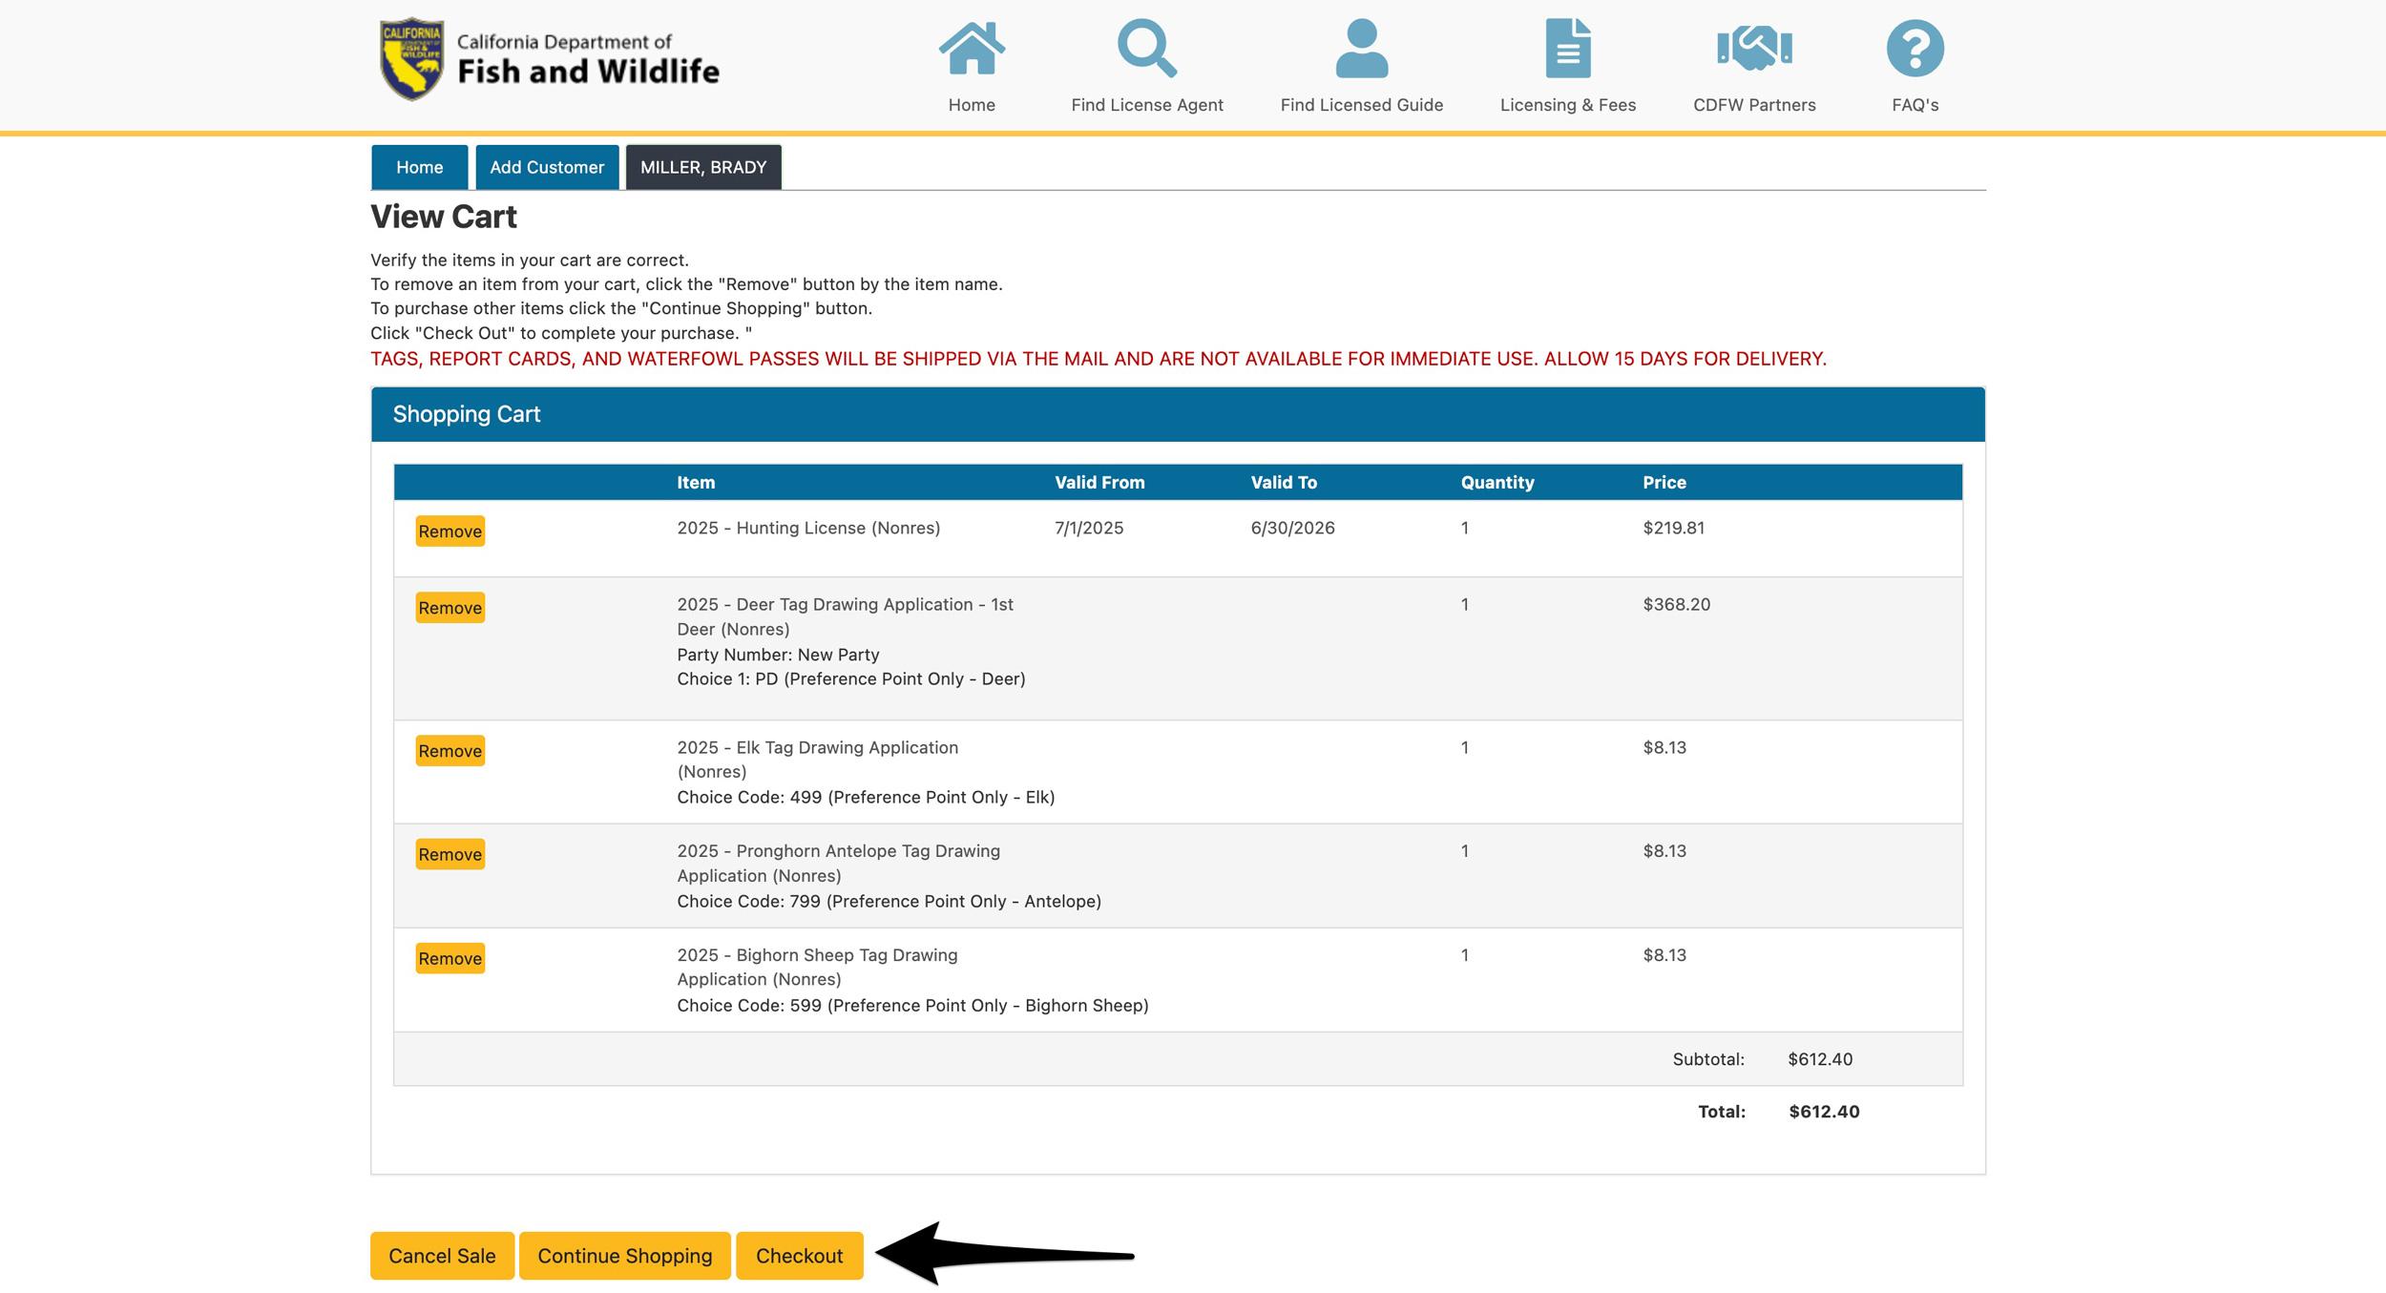2386x1293 pixels.
Task: Remove the Deer Tag Drawing Application
Action: (x=449, y=607)
